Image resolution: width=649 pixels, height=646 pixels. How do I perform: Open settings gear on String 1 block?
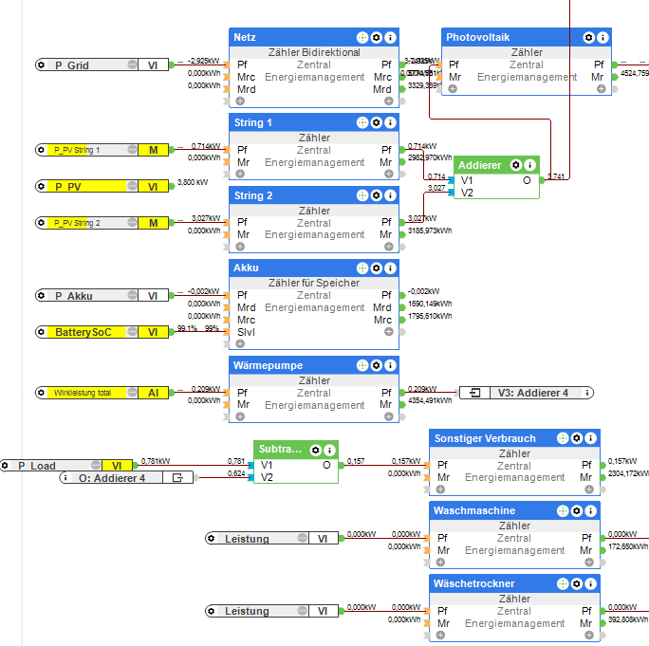click(x=377, y=122)
